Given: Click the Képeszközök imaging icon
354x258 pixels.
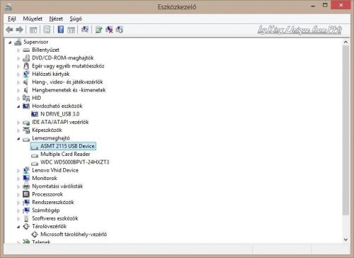Looking at the screenshot, I should click(x=26, y=130).
